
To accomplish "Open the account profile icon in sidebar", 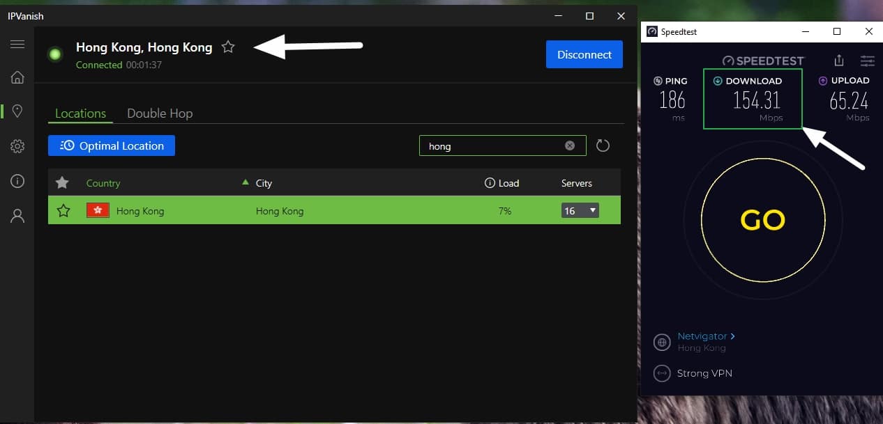I will pyautogui.click(x=17, y=216).
